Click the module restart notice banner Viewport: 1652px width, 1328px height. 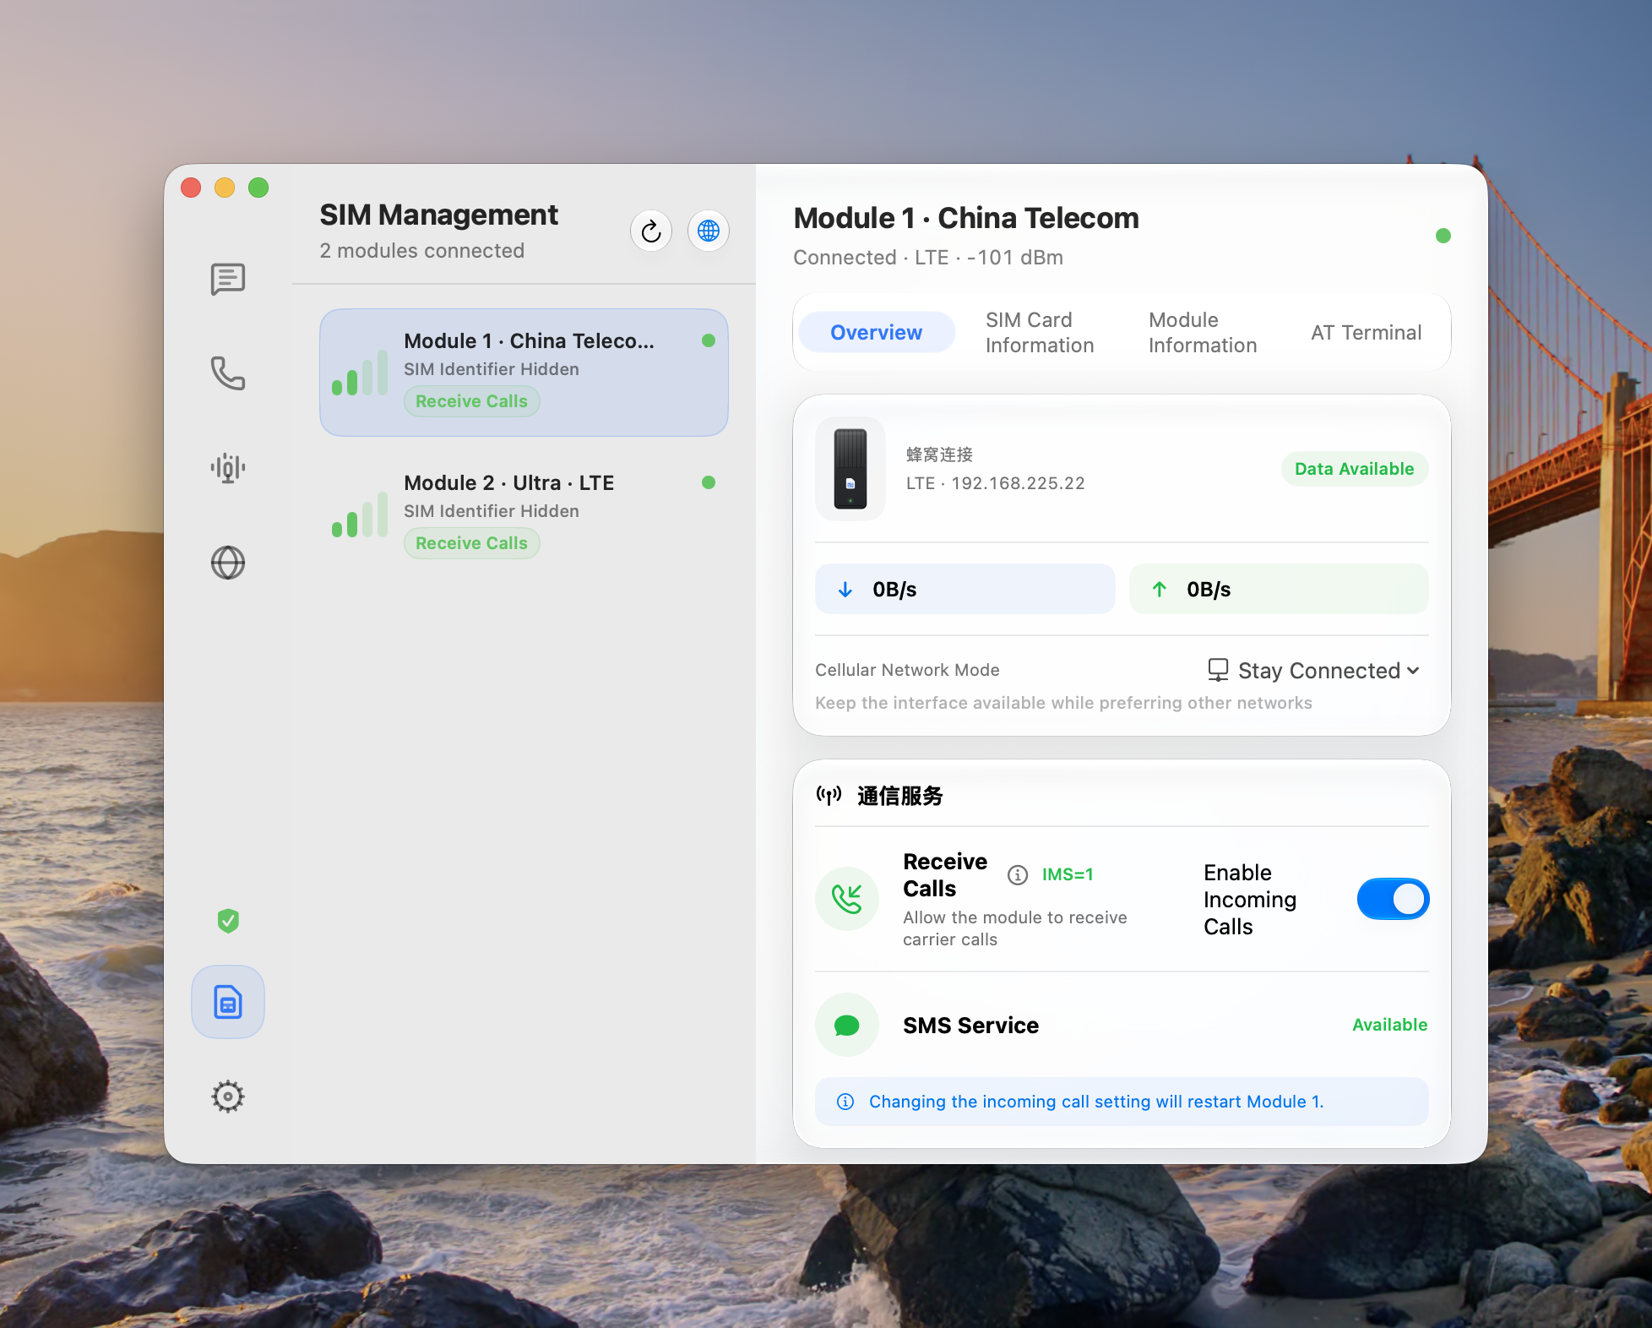[x=1122, y=1102]
